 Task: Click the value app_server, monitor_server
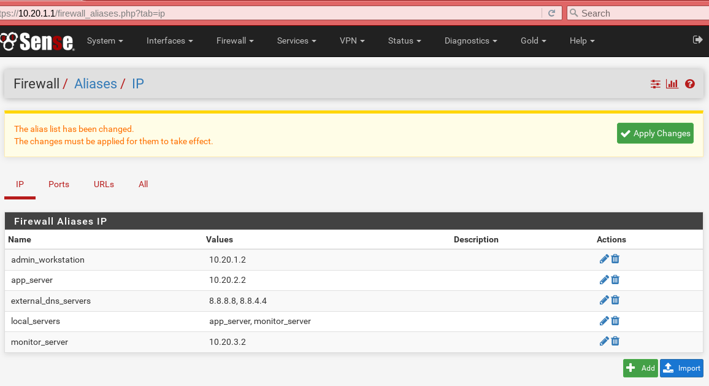(x=260, y=322)
